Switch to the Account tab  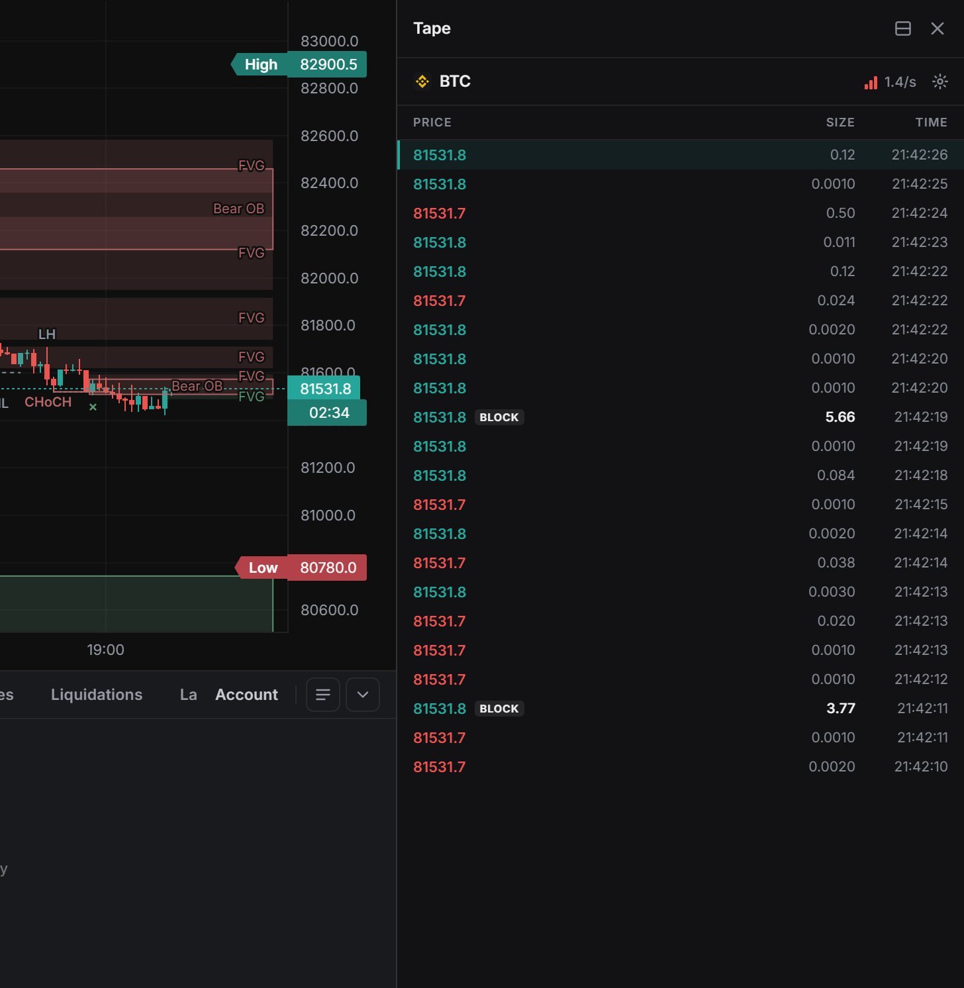pos(246,695)
